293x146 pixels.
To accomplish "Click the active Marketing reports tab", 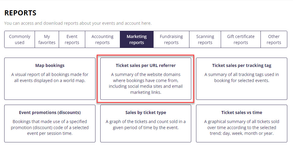I will click(136, 40).
